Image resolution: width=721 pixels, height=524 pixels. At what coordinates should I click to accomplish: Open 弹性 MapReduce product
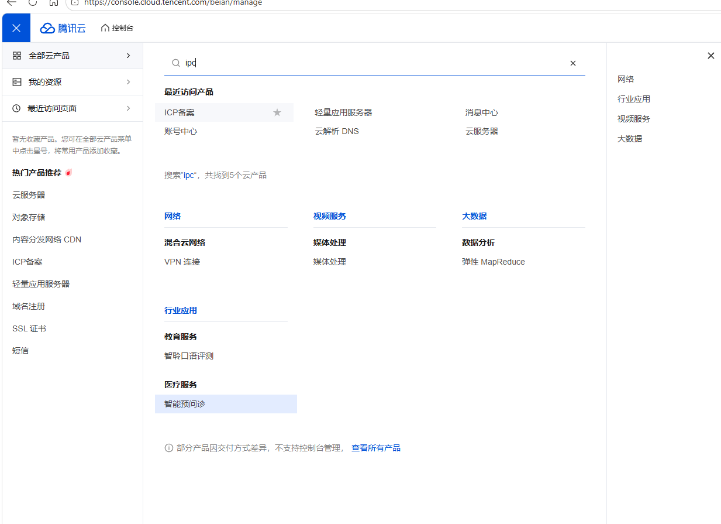494,262
